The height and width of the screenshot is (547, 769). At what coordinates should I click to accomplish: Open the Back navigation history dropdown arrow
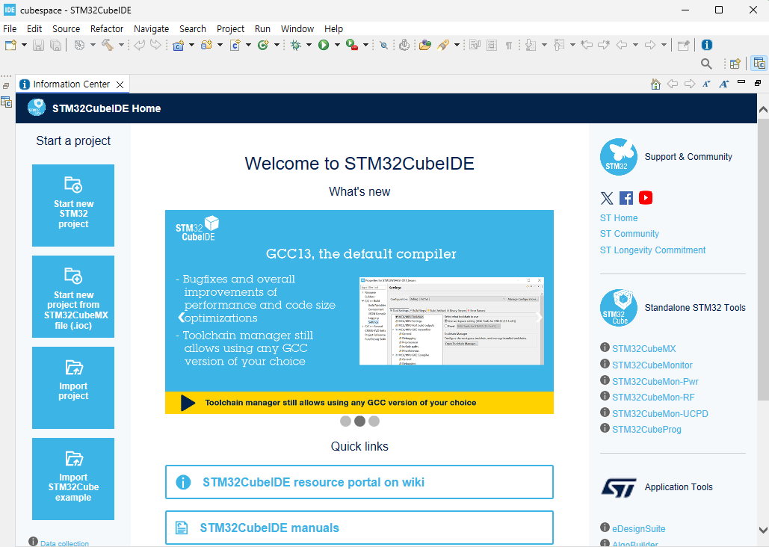635,45
